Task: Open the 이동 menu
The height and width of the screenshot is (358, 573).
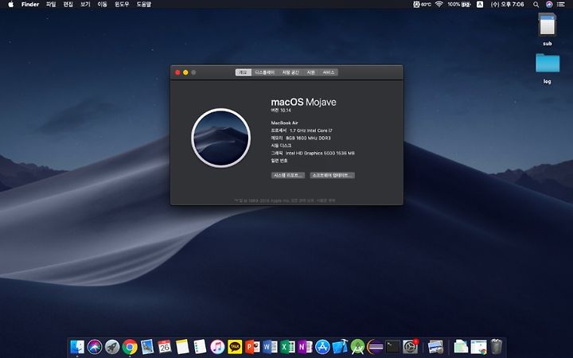Action: 103,5
